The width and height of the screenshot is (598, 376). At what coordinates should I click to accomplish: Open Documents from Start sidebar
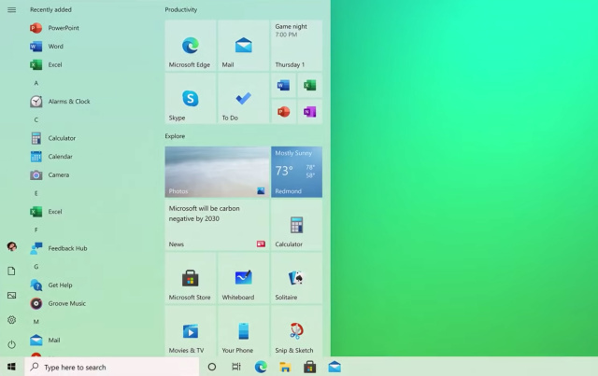(12, 271)
